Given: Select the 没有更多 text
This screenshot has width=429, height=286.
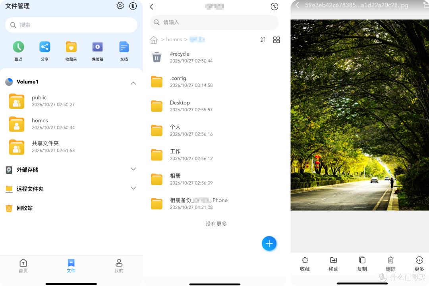Looking at the screenshot, I should (x=216, y=224).
